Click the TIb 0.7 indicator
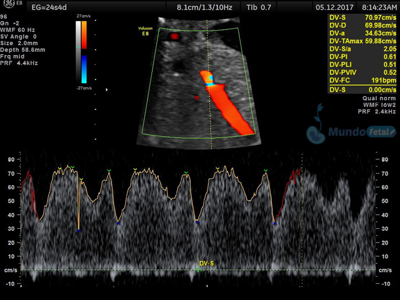The height and width of the screenshot is (300, 400). click(x=258, y=7)
